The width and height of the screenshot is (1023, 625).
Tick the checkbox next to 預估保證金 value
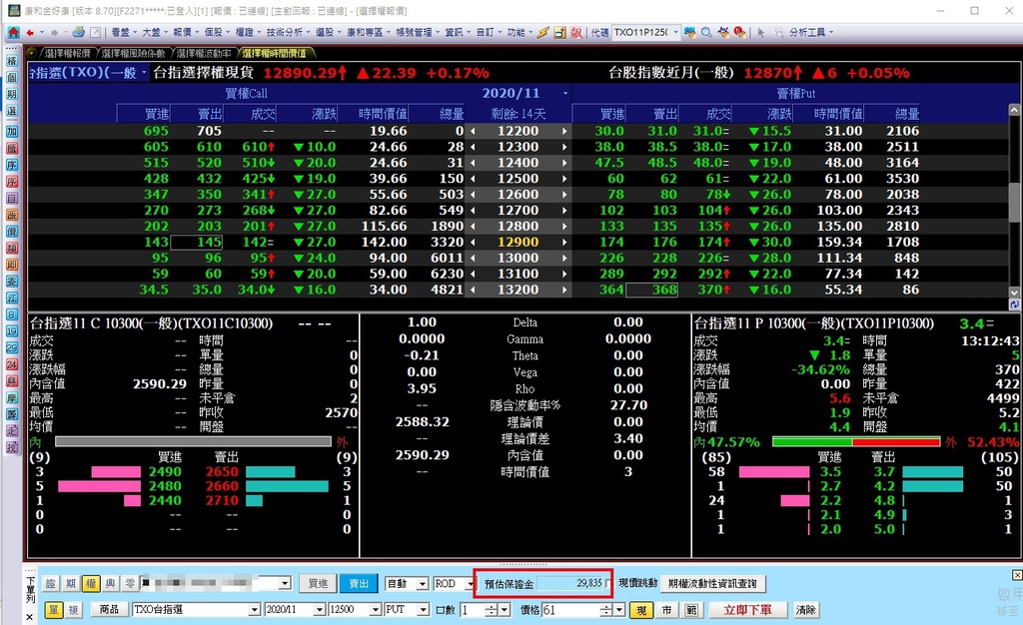pyautogui.click(x=608, y=583)
